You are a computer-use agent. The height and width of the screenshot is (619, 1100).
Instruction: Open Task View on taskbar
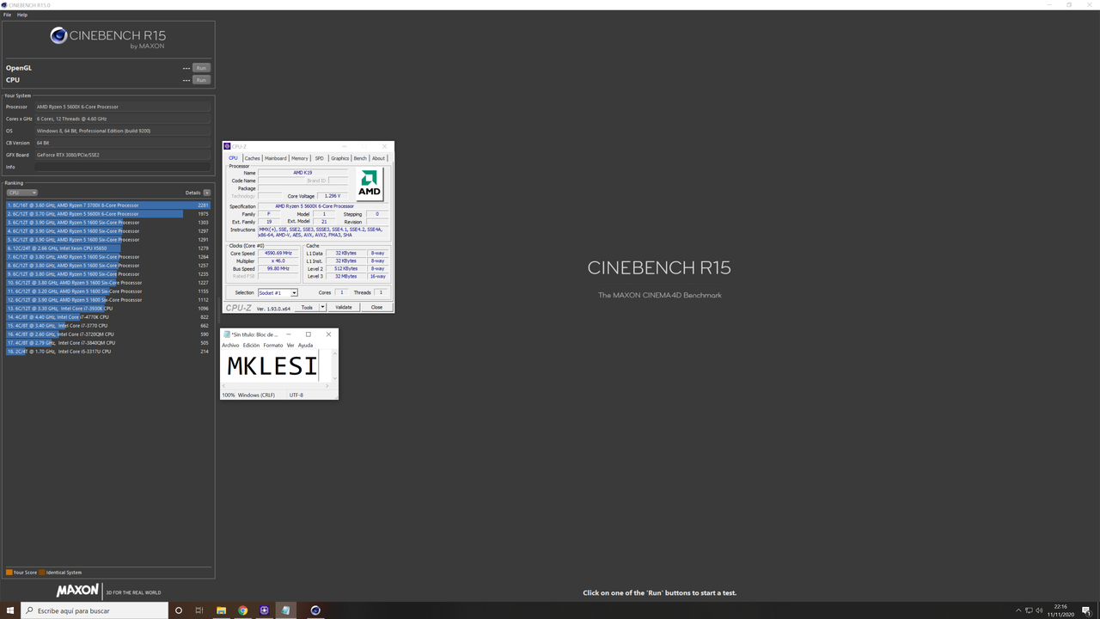click(x=199, y=610)
